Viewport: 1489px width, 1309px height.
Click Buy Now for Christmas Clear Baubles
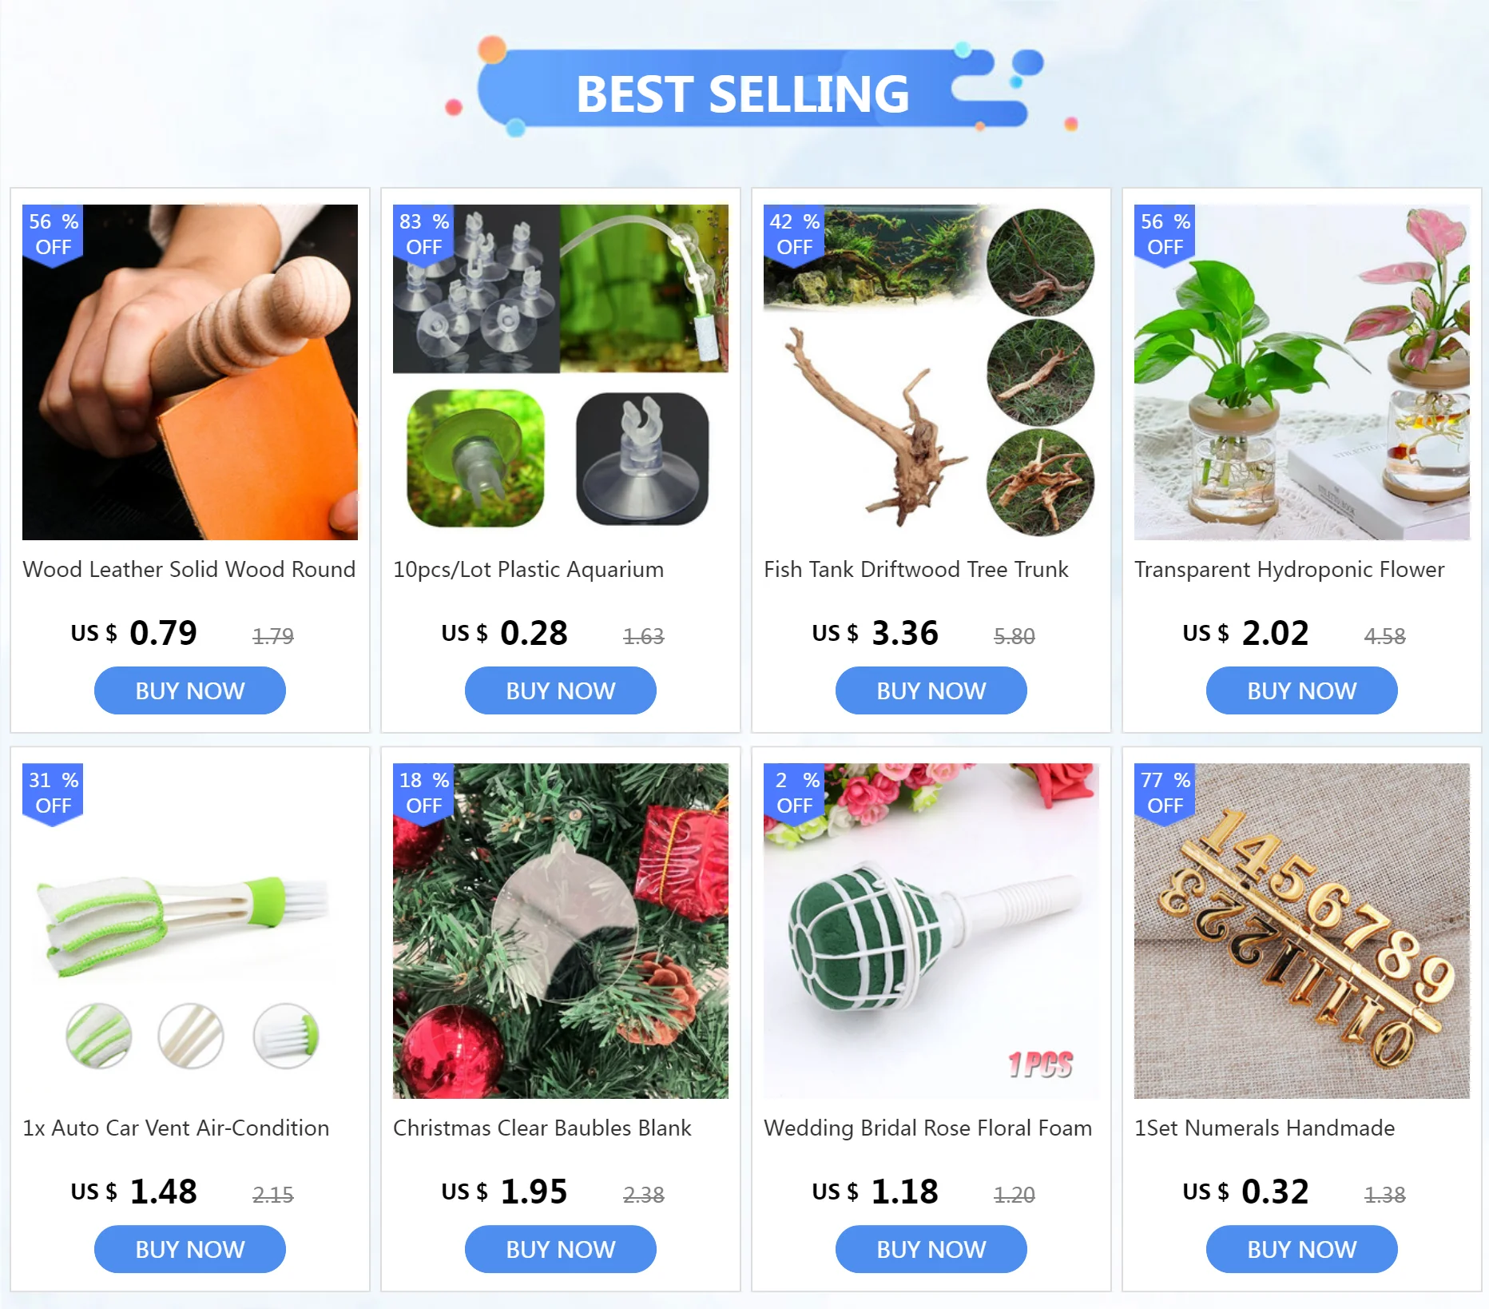pos(561,1249)
